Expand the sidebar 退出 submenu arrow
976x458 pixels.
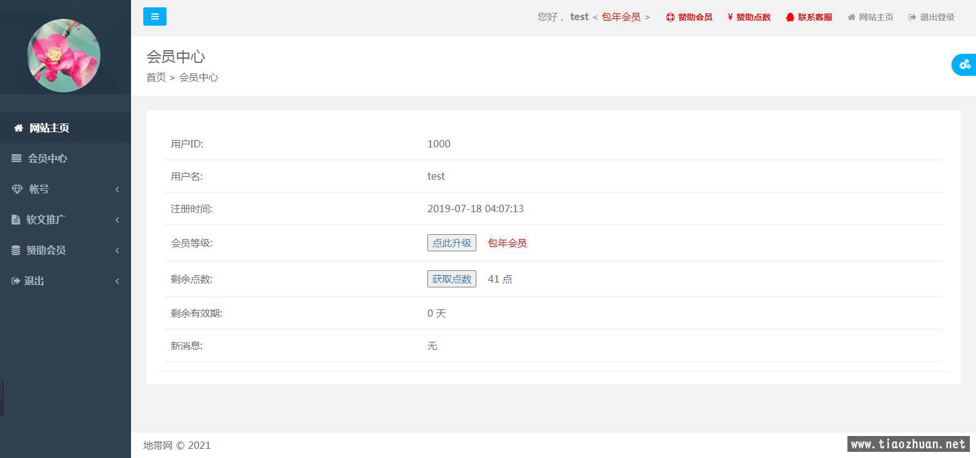117,281
